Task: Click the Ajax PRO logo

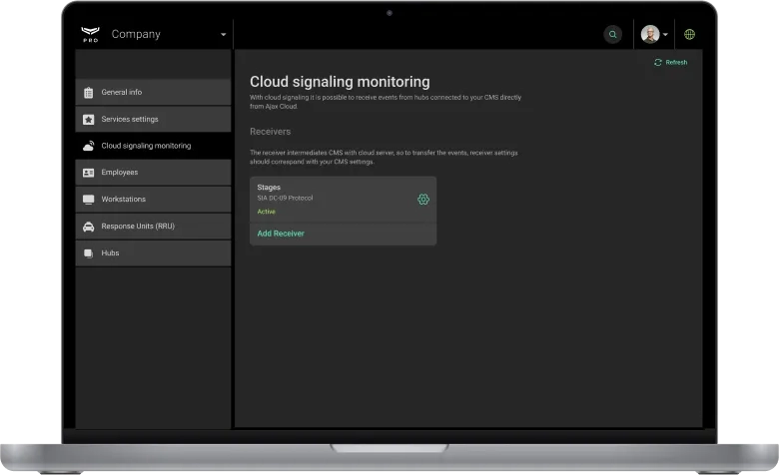Action: [91, 34]
